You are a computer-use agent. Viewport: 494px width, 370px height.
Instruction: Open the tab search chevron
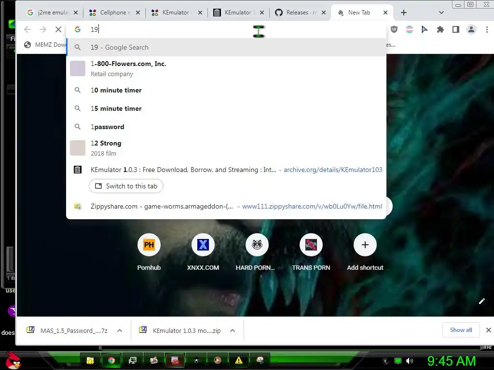click(441, 13)
